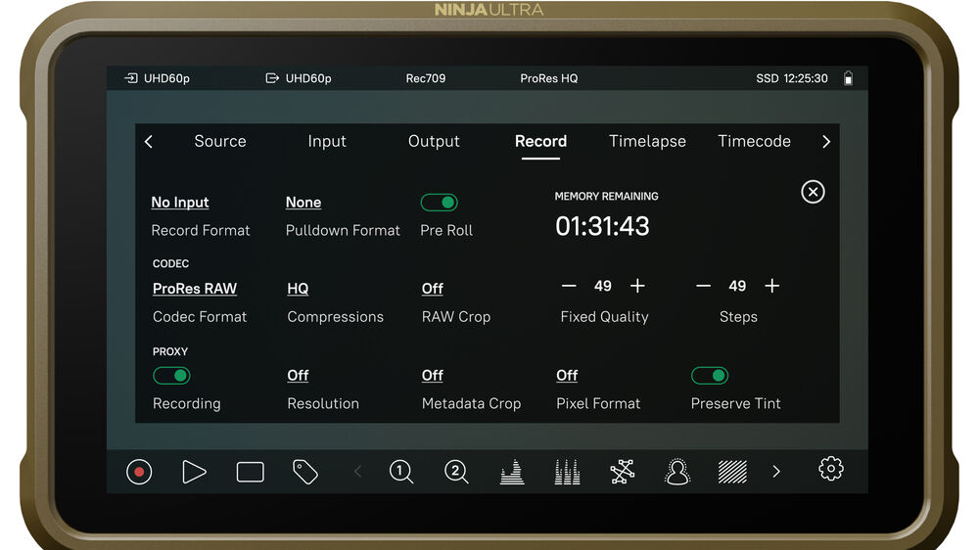Close the Record menu with X button

(x=813, y=192)
